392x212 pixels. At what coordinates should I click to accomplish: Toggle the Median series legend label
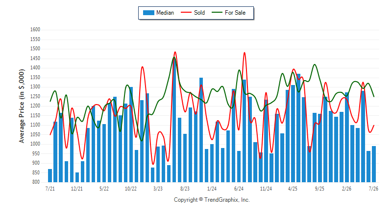[x=165, y=13]
